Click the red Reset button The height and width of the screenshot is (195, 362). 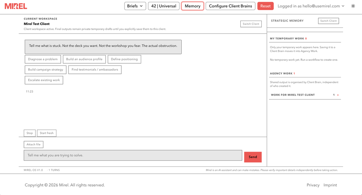click(x=265, y=6)
